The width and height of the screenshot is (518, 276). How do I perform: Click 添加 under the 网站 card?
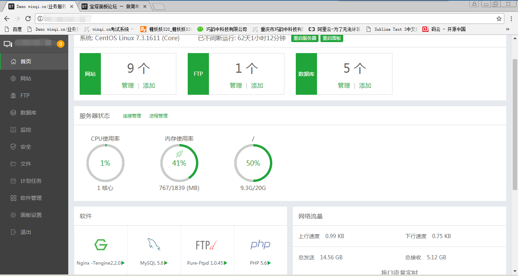(149, 86)
